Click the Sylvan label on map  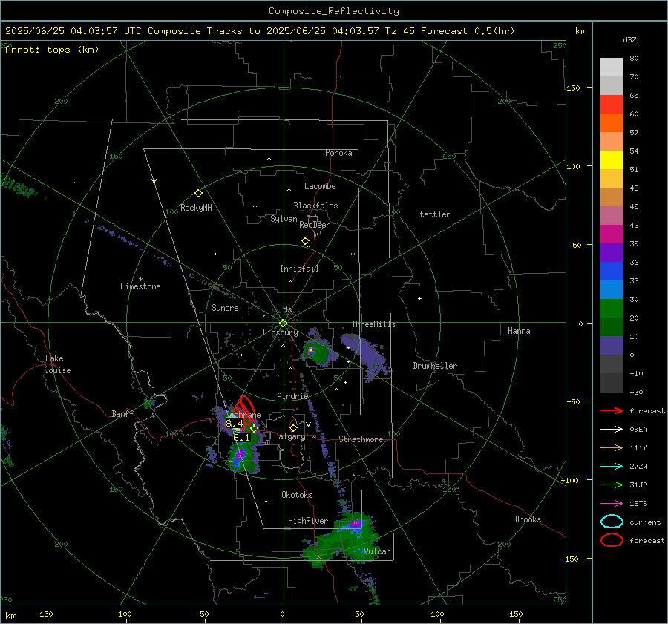pyautogui.click(x=284, y=219)
